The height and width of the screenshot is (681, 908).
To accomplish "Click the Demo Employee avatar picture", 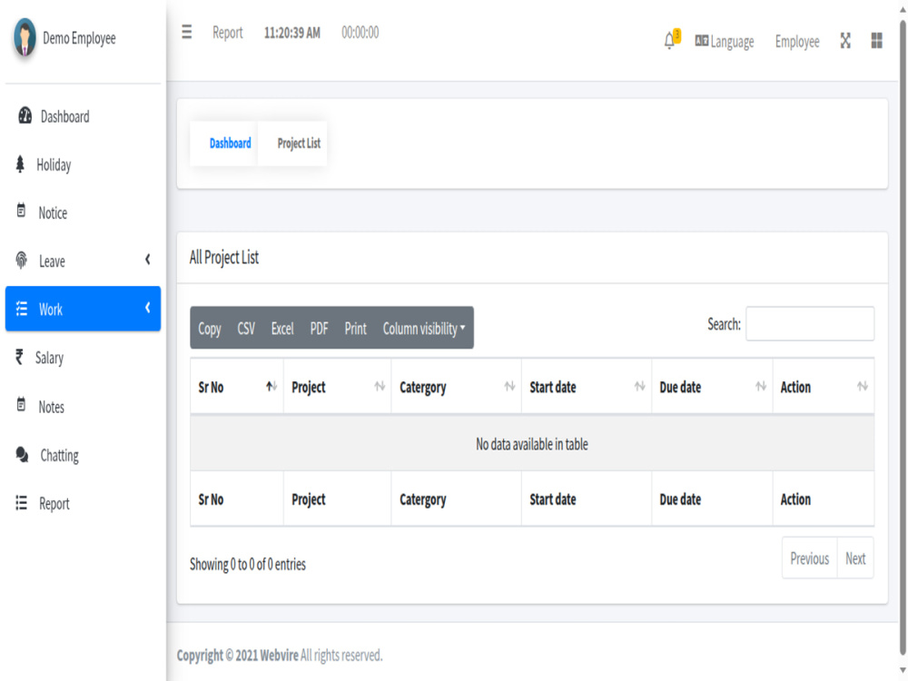I will click(x=25, y=37).
